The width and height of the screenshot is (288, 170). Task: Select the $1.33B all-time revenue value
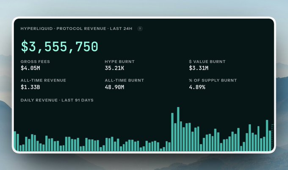click(30, 87)
